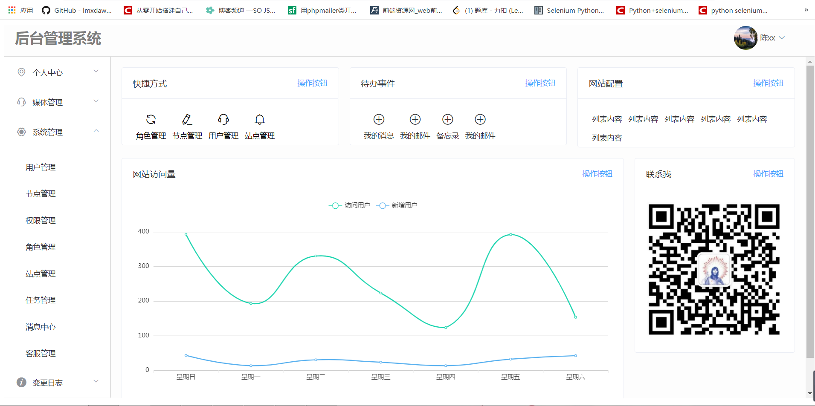This screenshot has width=815, height=406.
Task: Select 节点管理 in the sidebar
Action: (x=41, y=194)
